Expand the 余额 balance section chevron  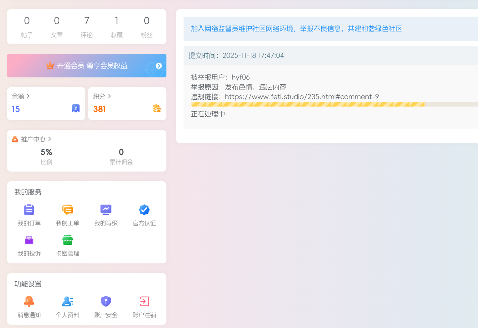pyautogui.click(x=29, y=96)
